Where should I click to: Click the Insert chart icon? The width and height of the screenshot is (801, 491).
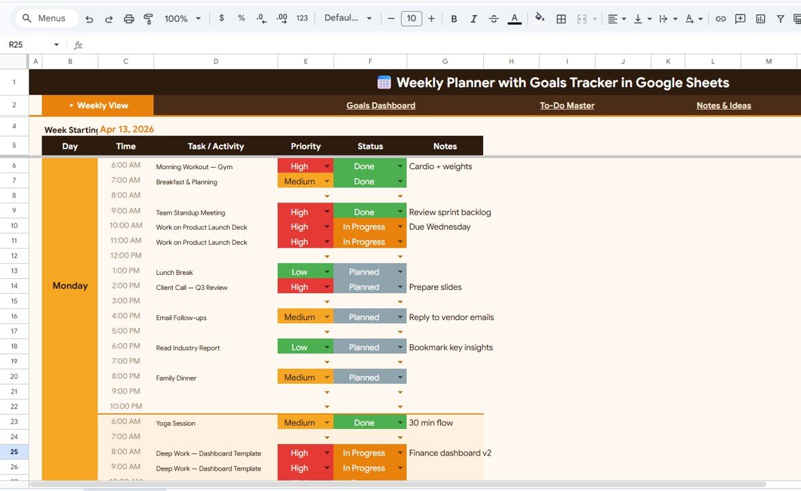(760, 19)
